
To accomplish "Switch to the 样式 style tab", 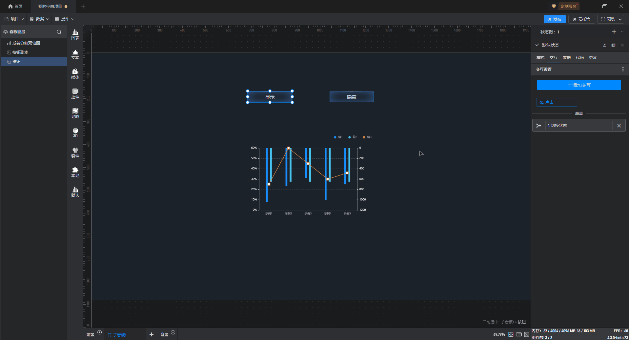I will pyautogui.click(x=540, y=58).
